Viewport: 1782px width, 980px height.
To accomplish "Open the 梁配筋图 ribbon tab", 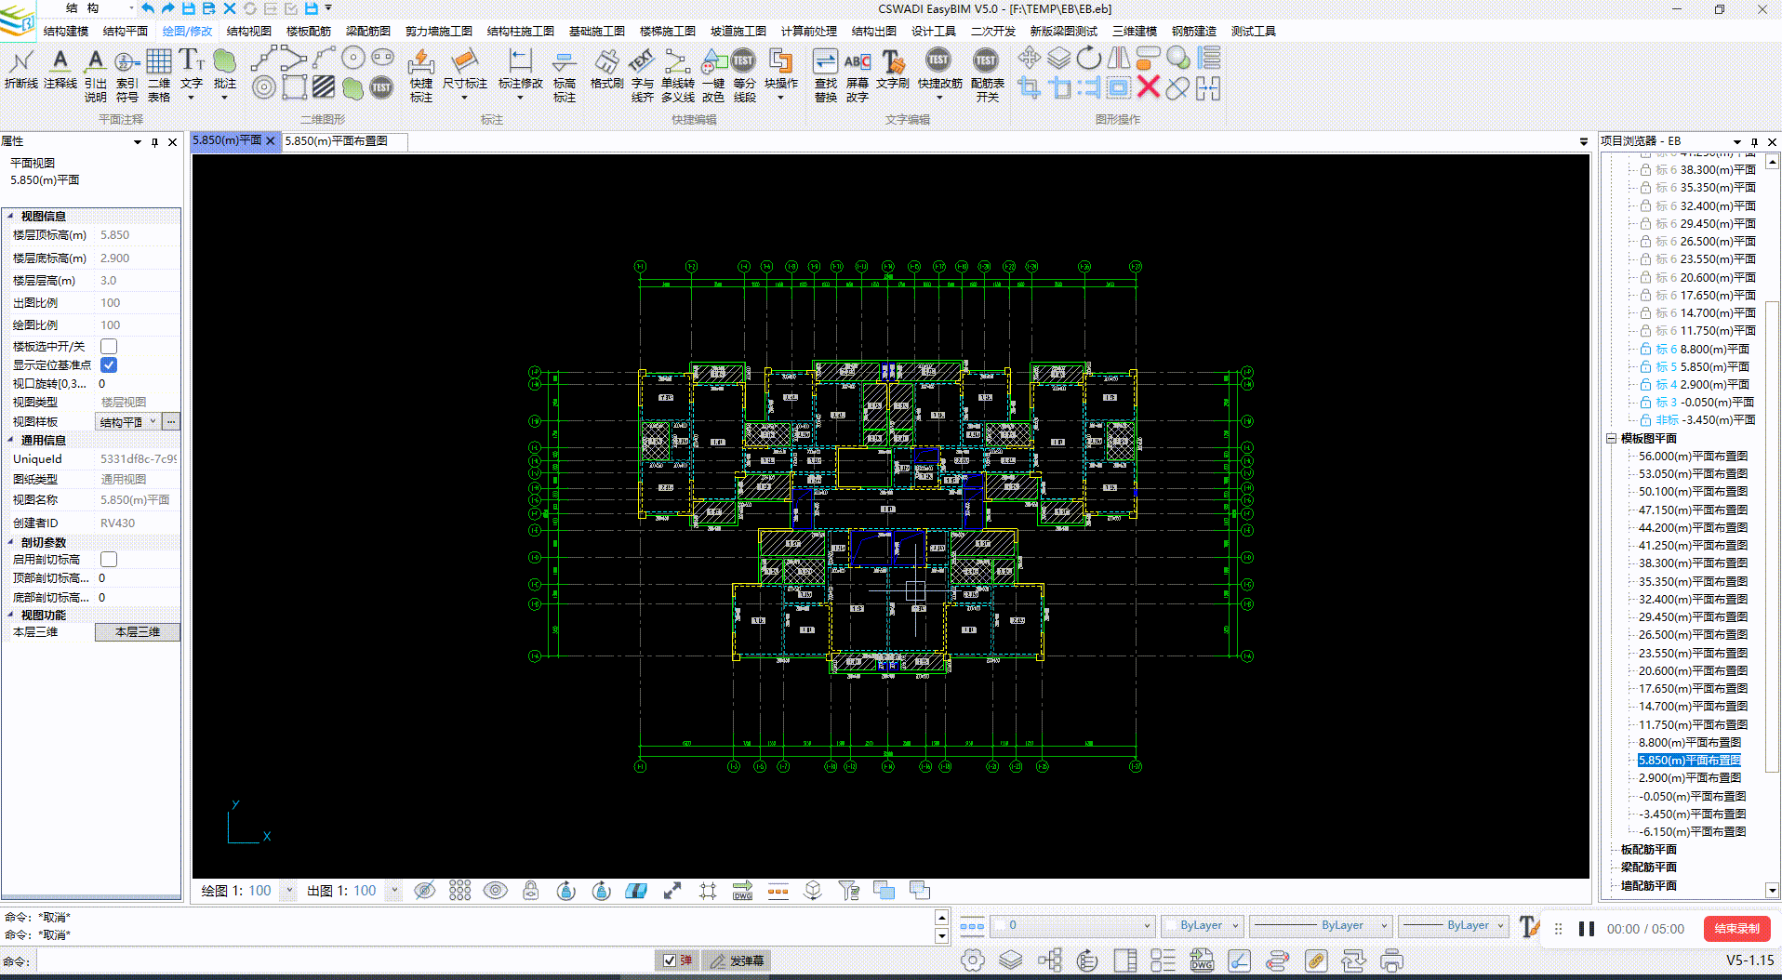I will click(x=367, y=31).
